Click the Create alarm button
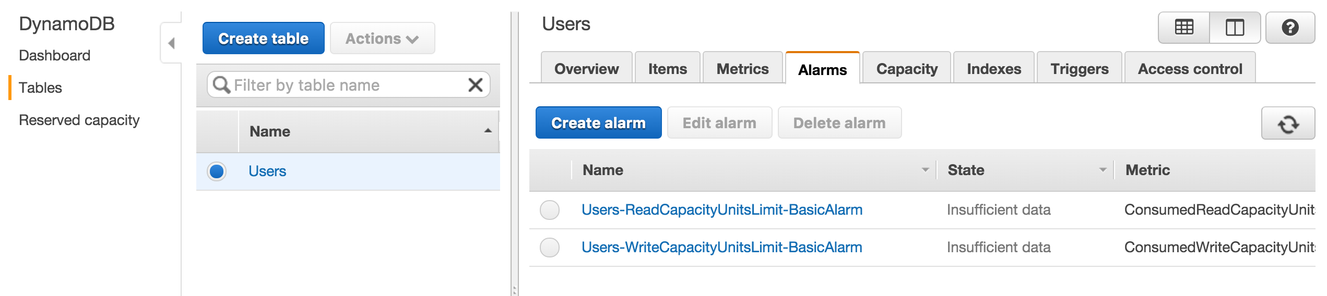The height and width of the screenshot is (296, 1327). [x=598, y=123]
